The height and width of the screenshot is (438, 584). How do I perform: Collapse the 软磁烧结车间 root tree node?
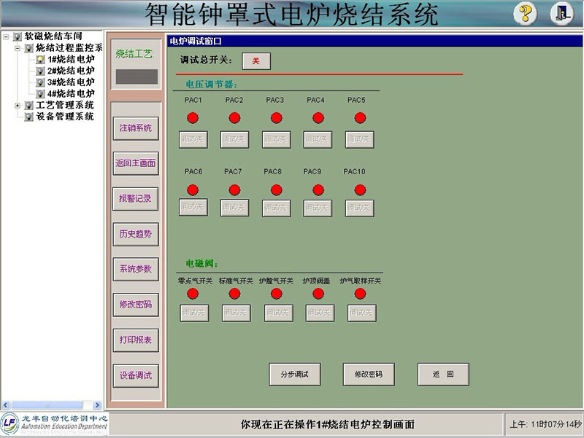(6, 36)
